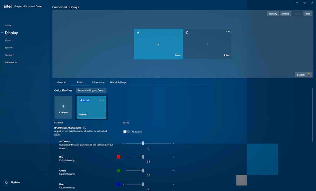Click the Connected Displays heading
The height and width of the screenshot is (191, 316).
tap(66, 7)
